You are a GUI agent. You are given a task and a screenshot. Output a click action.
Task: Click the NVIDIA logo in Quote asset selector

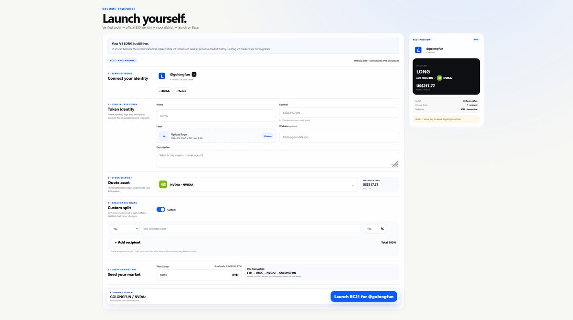(x=163, y=184)
